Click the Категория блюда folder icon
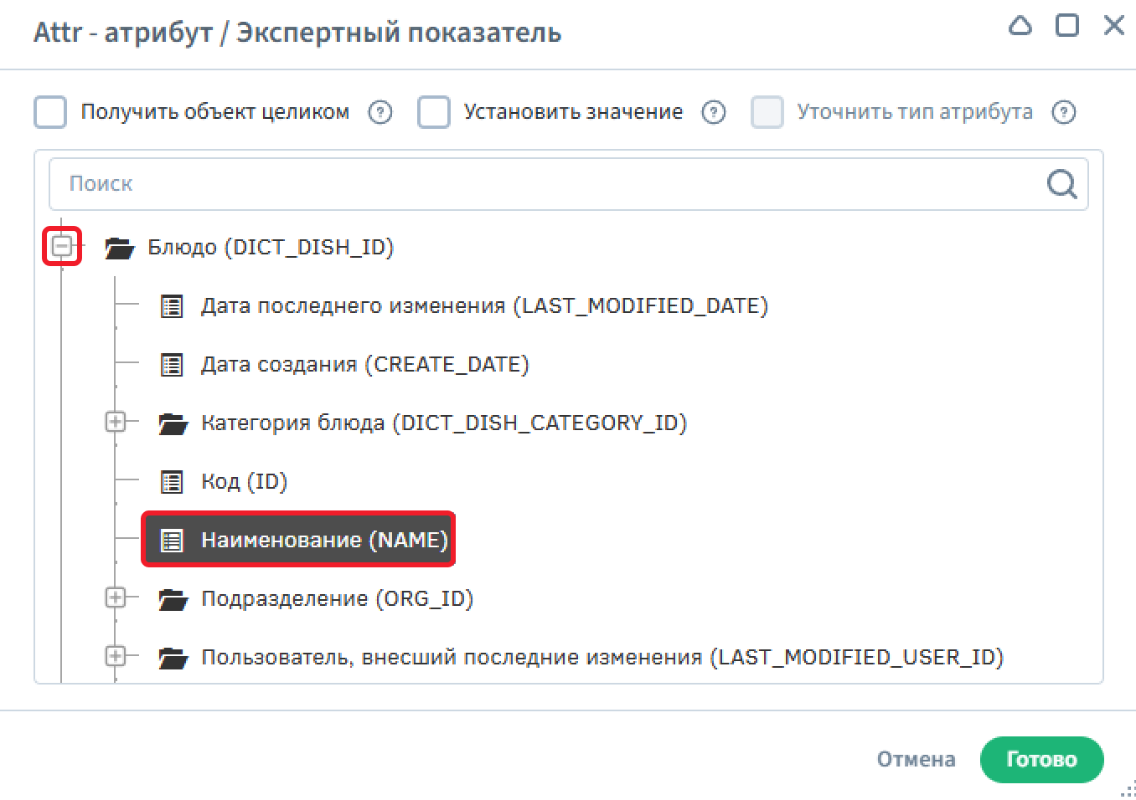This screenshot has height=800, width=1136. coord(173,423)
